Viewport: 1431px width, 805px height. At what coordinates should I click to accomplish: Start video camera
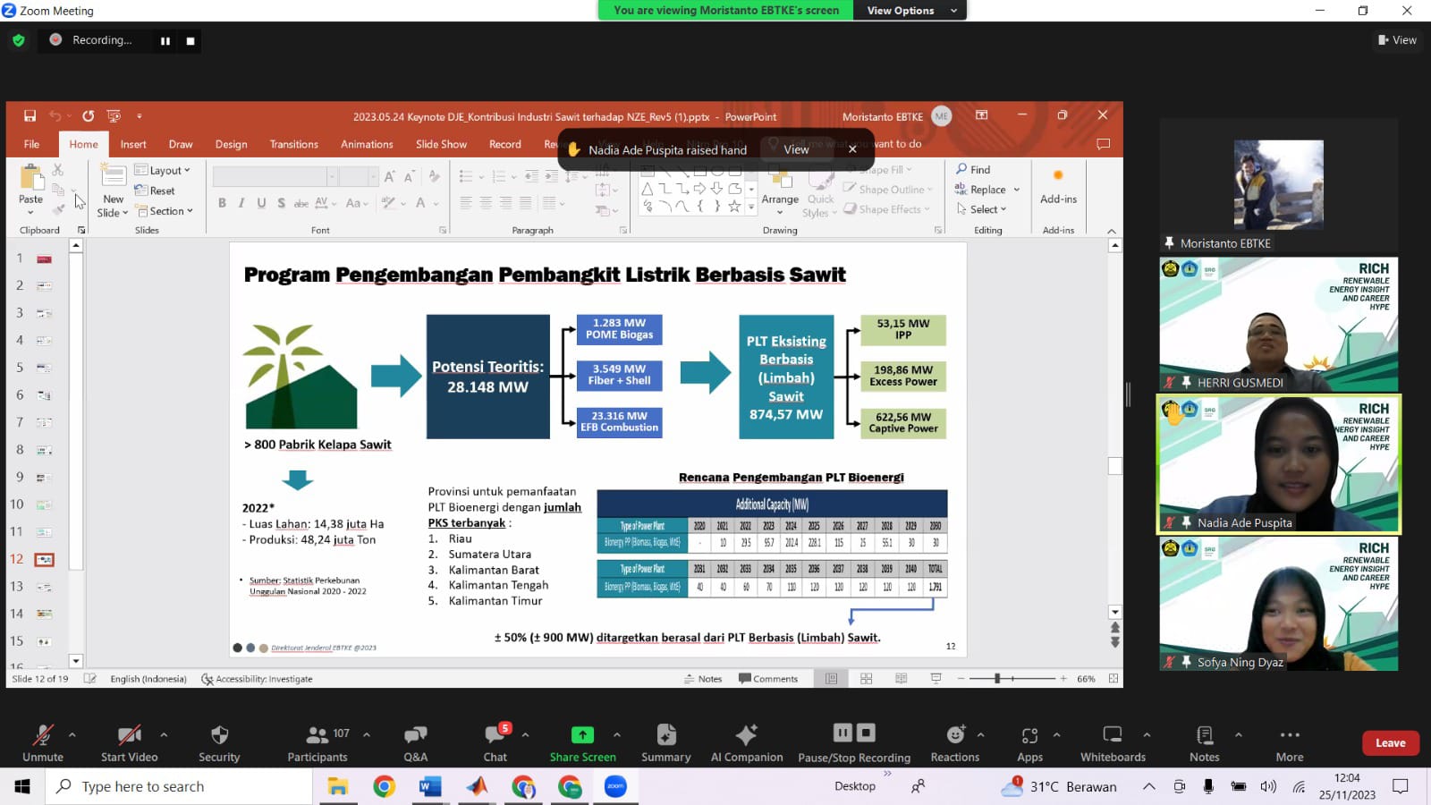pyautogui.click(x=129, y=742)
